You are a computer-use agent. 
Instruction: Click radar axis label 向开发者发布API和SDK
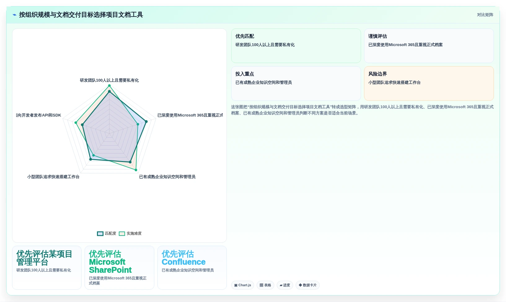39,115
